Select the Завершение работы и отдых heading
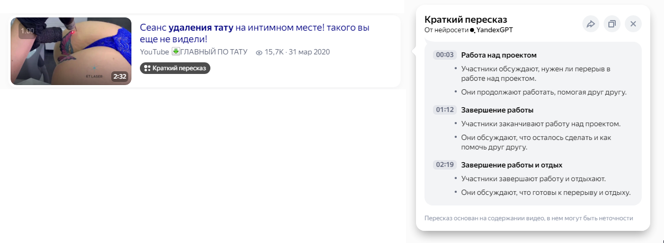 511,165
